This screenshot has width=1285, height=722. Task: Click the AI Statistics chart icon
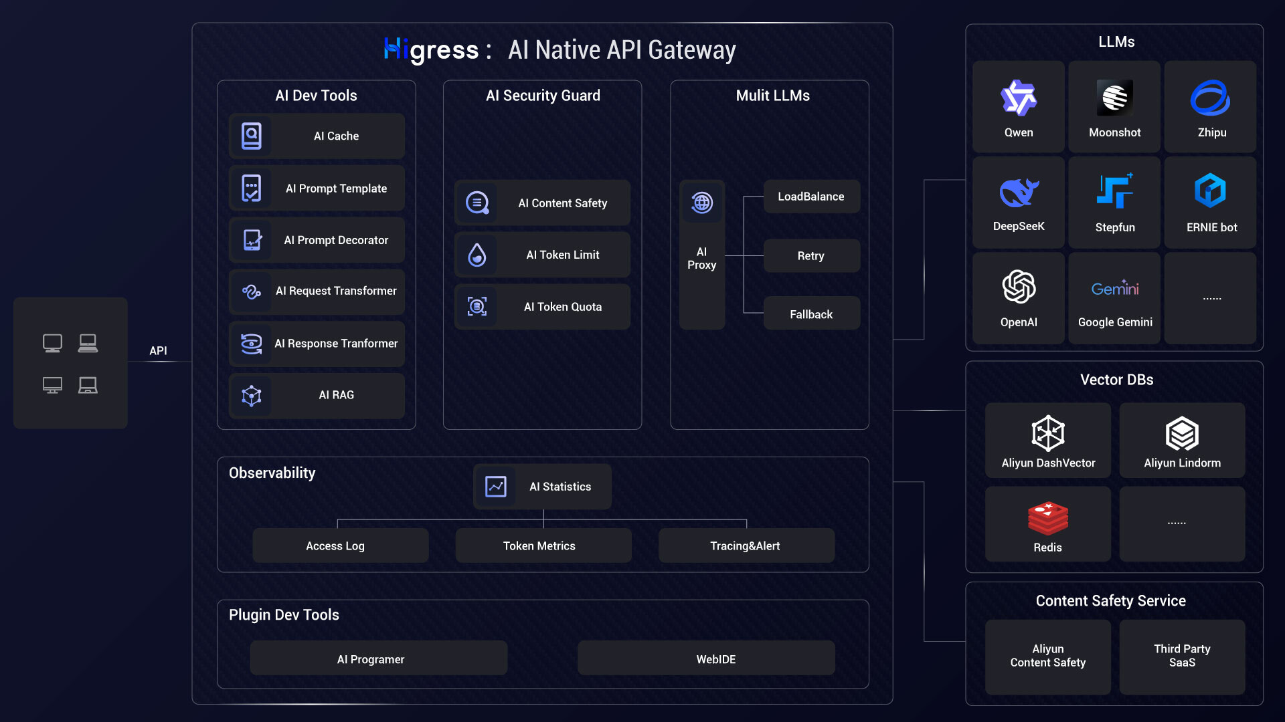(x=496, y=487)
